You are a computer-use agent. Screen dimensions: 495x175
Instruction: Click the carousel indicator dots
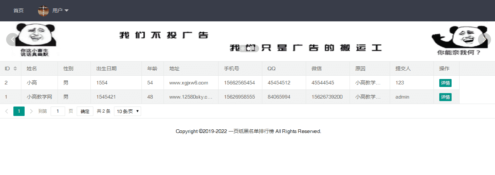[x=247, y=49]
